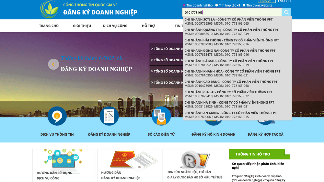Switch language to TIẾNG VIỆT
Screen dimensions: 324x182
266,1
